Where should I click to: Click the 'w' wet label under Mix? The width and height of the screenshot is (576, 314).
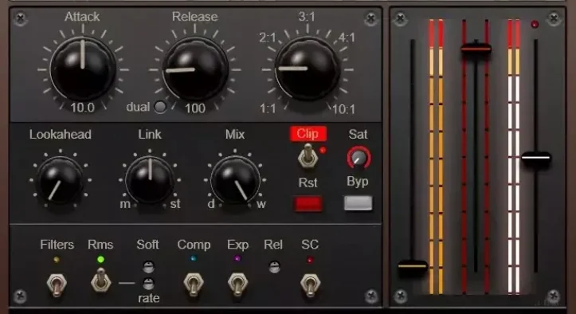click(x=261, y=205)
